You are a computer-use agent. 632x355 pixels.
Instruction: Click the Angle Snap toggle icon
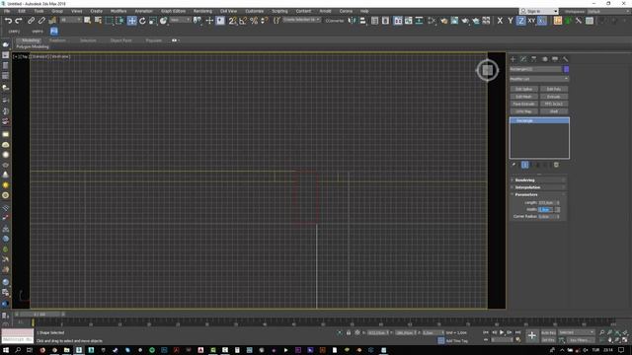(x=243, y=21)
